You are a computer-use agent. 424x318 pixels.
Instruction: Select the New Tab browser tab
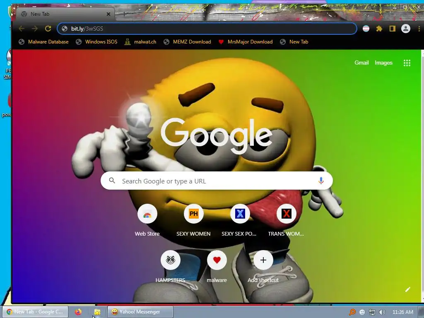(65, 14)
